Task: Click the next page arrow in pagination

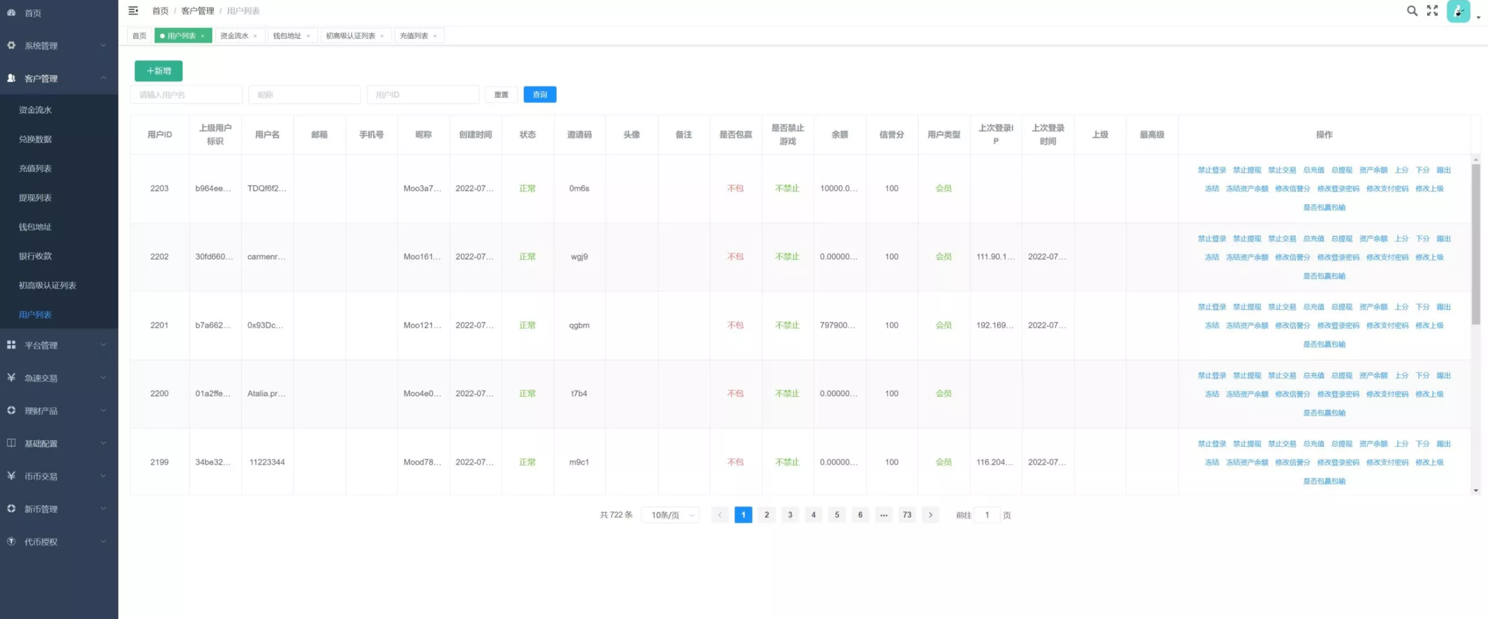Action: click(931, 515)
